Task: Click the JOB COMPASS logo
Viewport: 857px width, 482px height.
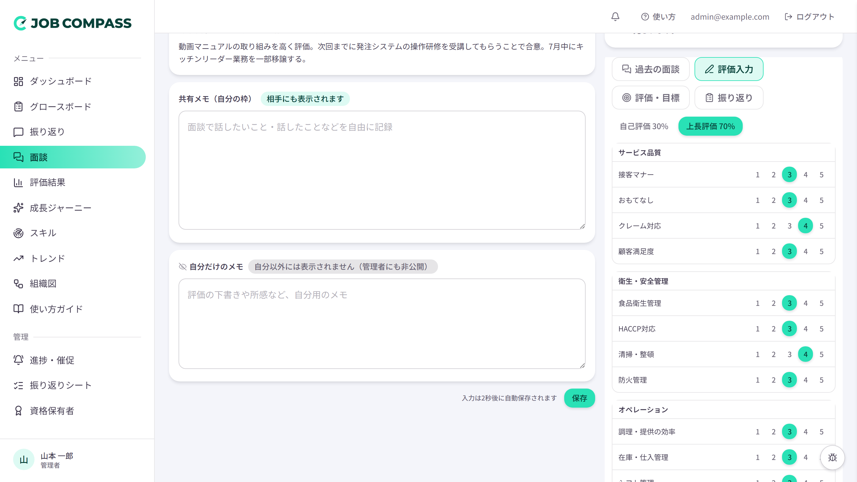Action: click(73, 23)
